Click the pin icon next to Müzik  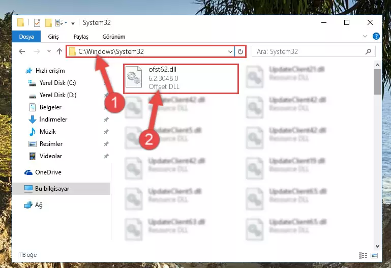[106, 132]
